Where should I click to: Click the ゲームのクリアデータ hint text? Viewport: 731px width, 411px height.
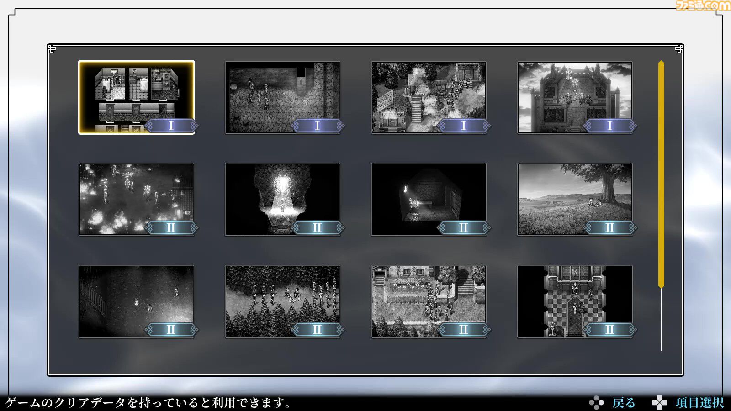point(148,403)
